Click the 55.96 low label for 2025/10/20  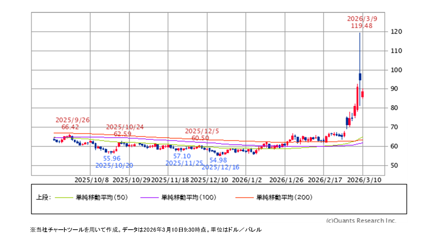pyautogui.click(x=112, y=159)
